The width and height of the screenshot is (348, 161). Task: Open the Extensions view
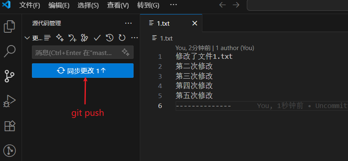pos(10,126)
